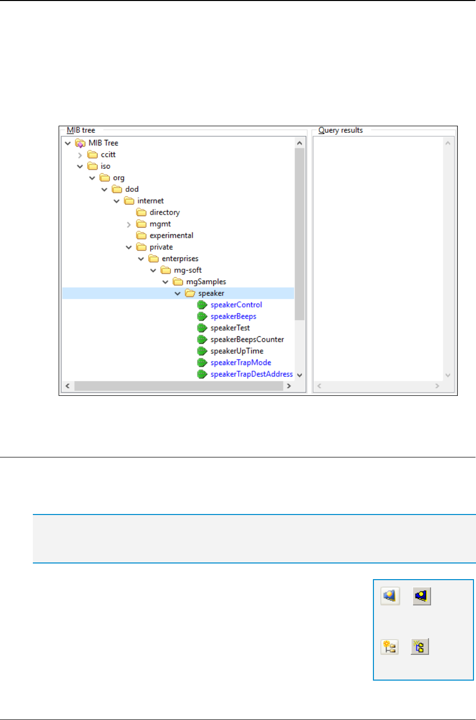476x720 pixels.
Task: Click the iso folder icon
Action: click(92, 166)
